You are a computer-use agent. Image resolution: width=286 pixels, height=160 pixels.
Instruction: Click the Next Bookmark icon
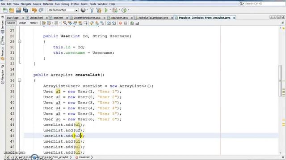tap(97, 23)
